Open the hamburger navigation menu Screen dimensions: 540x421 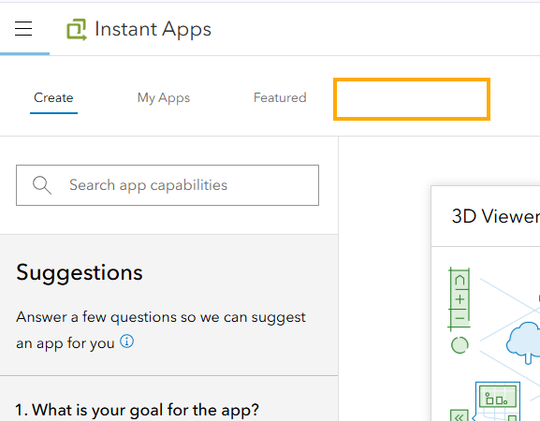[x=23, y=29]
